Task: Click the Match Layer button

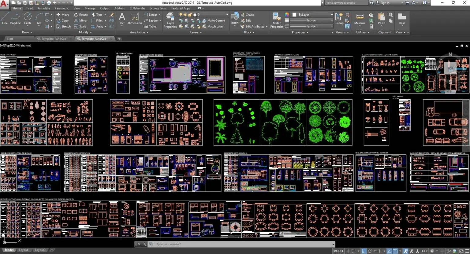Action: pos(213,26)
